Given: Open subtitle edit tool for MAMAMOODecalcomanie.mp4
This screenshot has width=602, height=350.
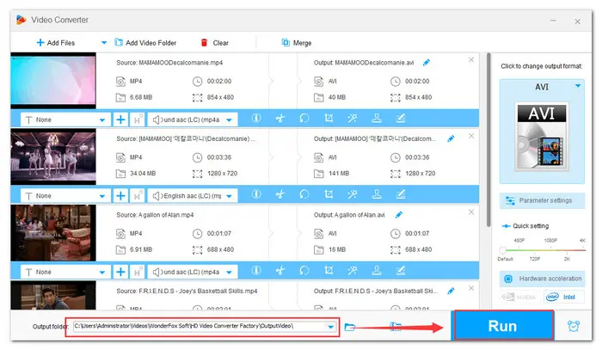Looking at the screenshot, I should pos(401,118).
